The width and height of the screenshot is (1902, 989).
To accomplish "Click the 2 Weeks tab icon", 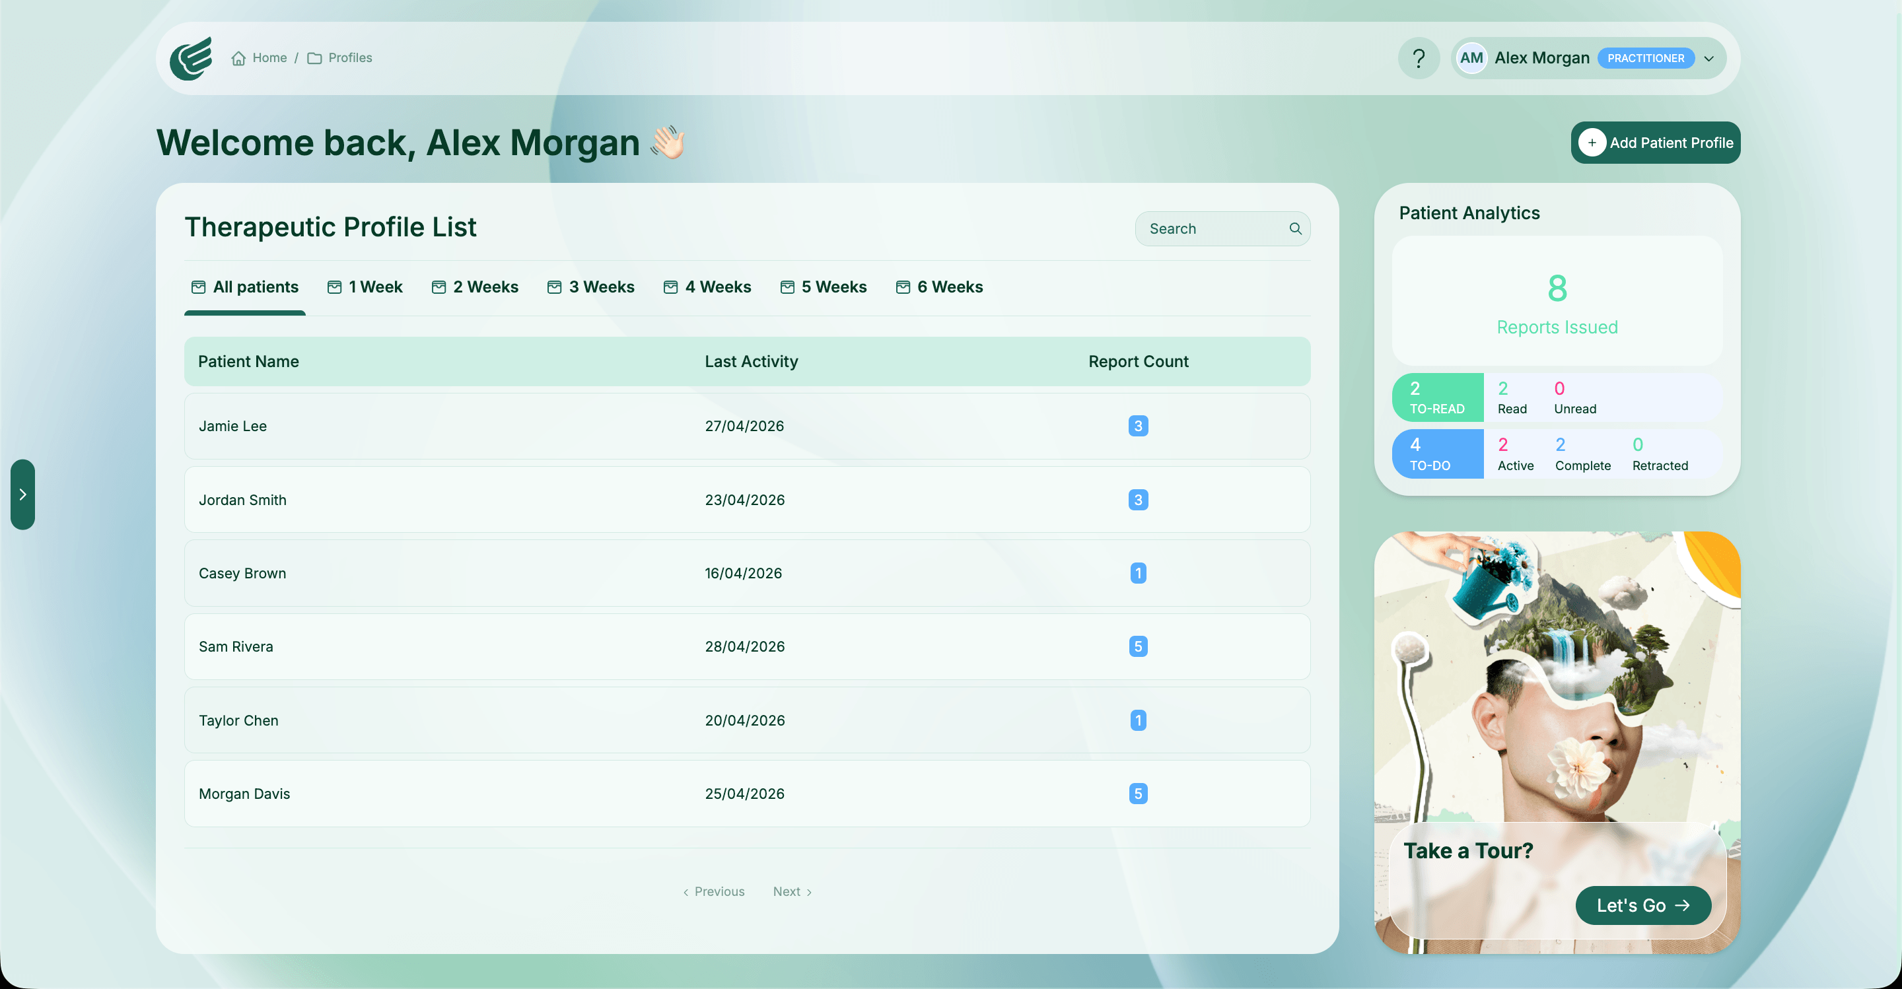I will coord(439,287).
